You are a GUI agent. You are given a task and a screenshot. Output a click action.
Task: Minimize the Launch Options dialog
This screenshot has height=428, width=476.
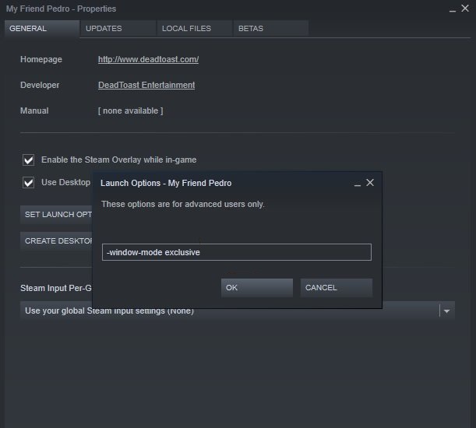pyautogui.click(x=358, y=184)
